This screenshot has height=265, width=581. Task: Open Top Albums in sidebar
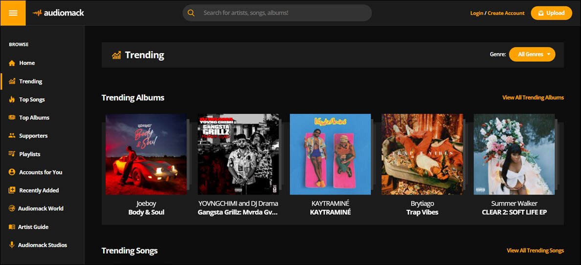(x=34, y=118)
